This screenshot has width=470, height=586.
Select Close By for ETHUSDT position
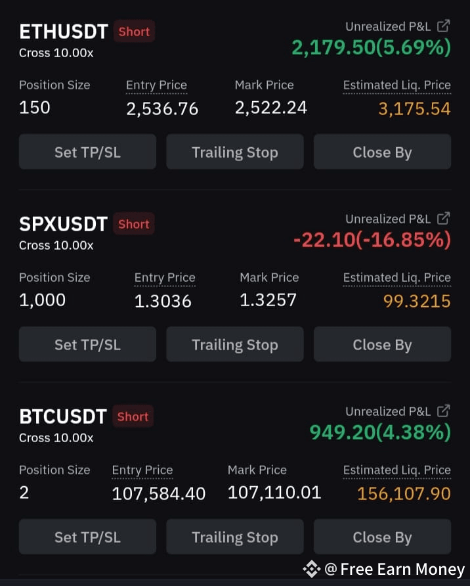coord(382,152)
